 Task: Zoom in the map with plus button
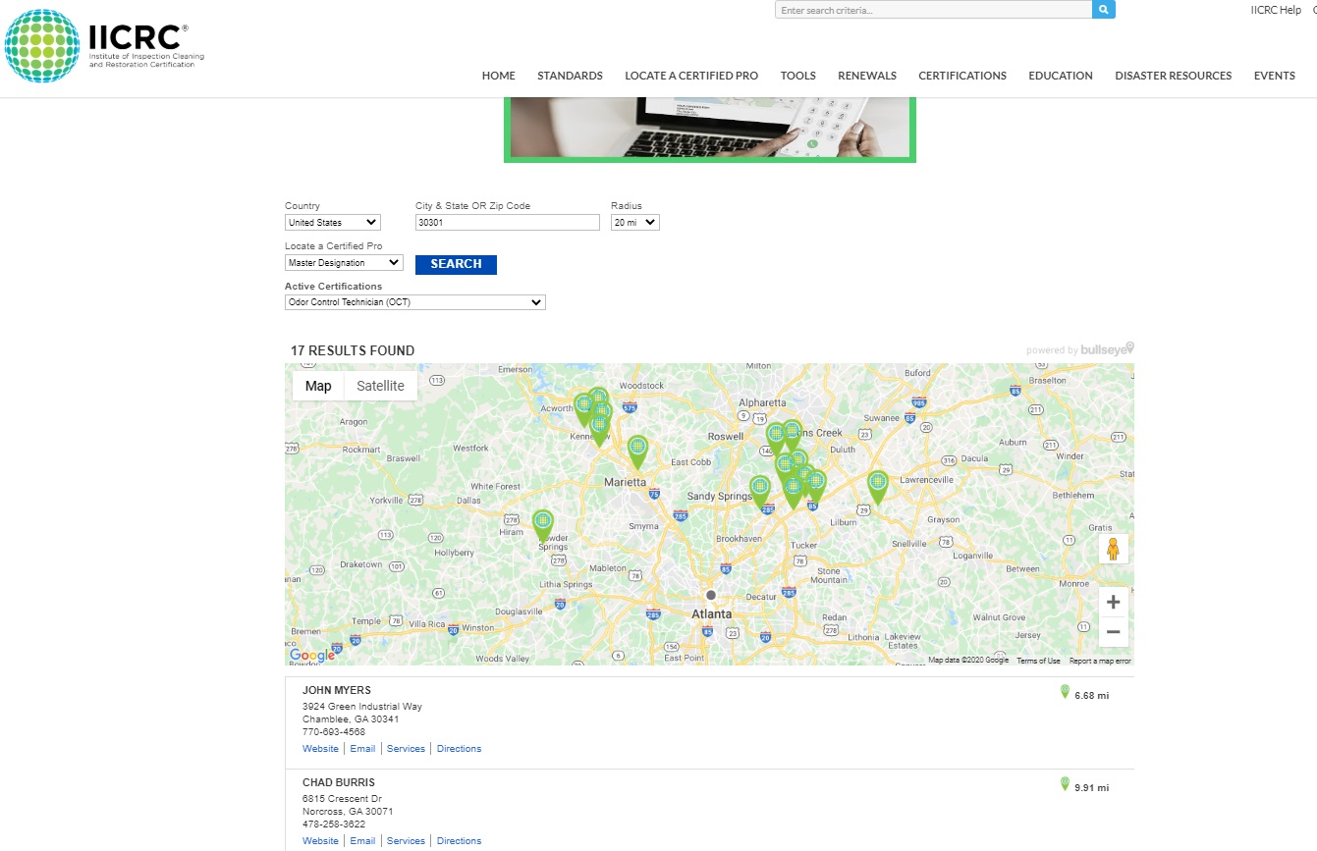(x=1113, y=602)
